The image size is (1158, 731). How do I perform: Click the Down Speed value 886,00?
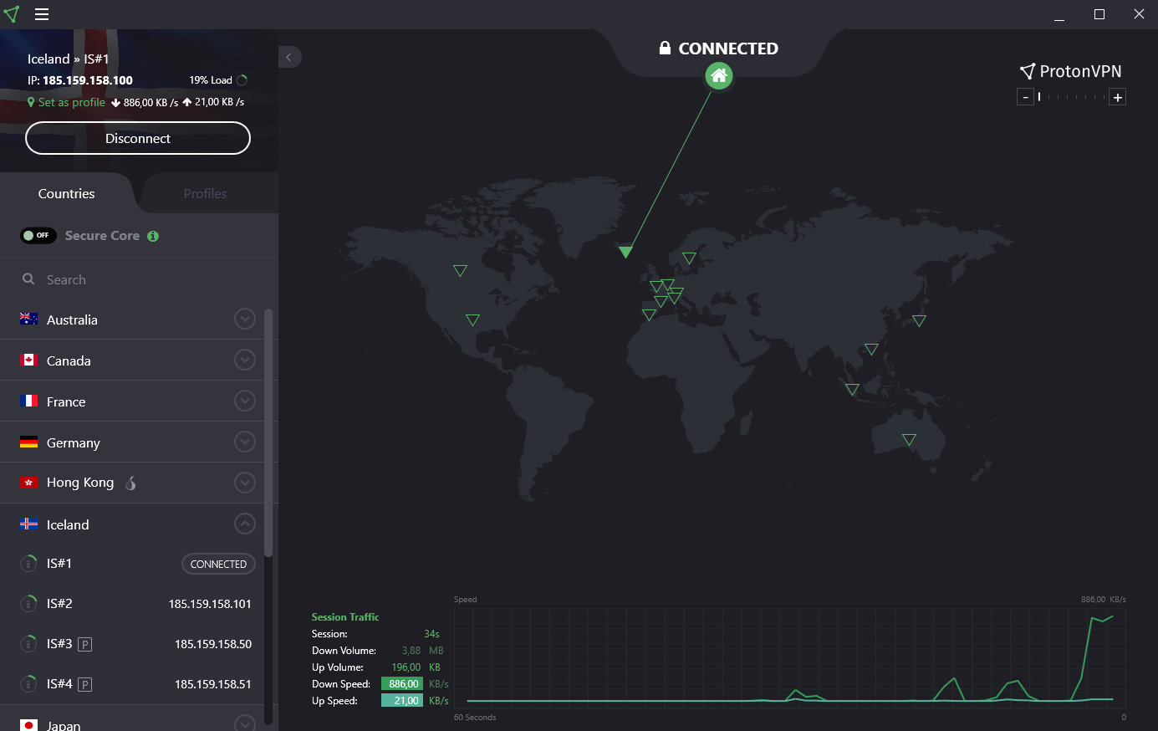pyautogui.click(x=402, y=683)
